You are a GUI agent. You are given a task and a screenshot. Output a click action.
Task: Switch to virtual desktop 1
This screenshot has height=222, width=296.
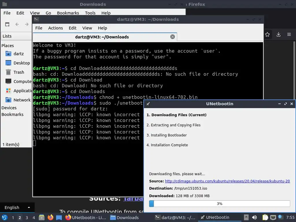13,218
